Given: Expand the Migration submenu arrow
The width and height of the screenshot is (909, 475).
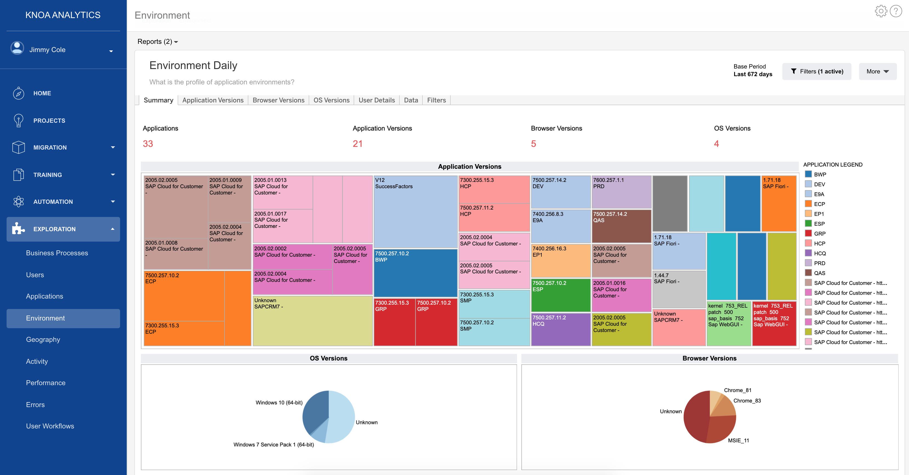Looking at the screenshot, I should (113, 147).
